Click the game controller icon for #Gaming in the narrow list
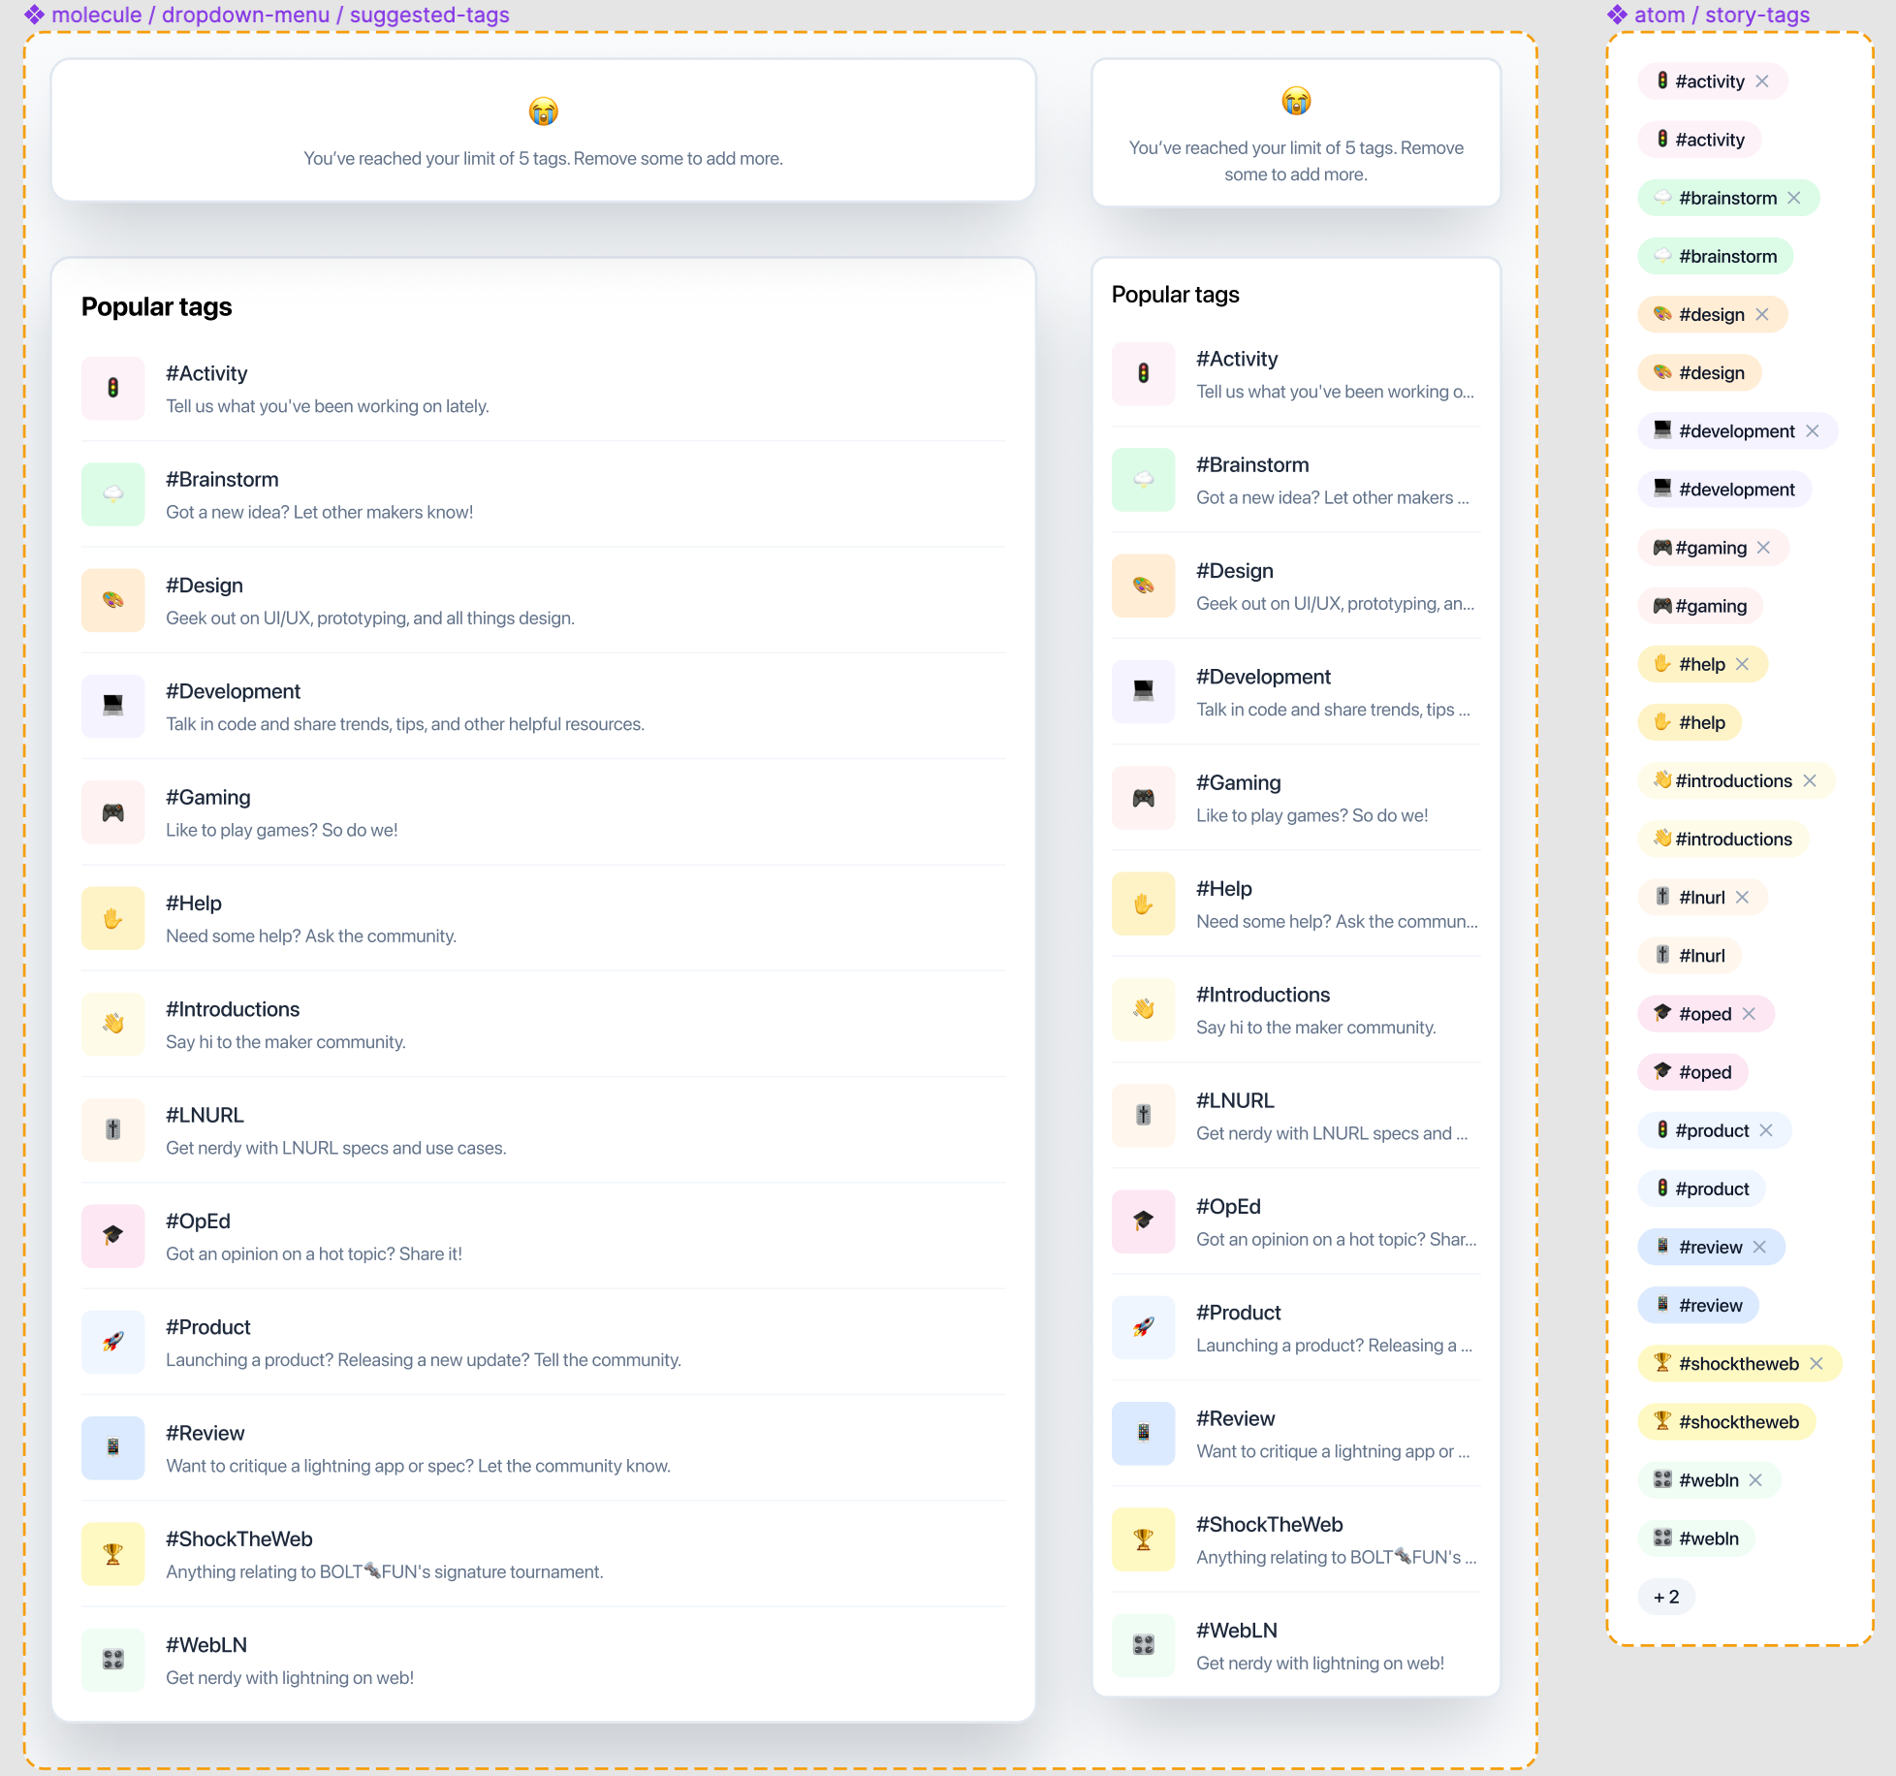Screen dimensions: 1896x1776 1144,798
